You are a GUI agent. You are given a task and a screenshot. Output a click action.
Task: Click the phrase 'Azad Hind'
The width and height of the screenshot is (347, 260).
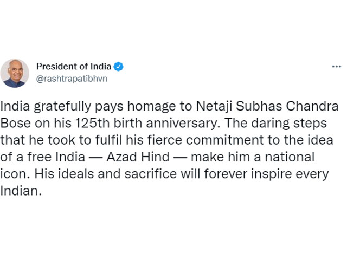[138, 157]
